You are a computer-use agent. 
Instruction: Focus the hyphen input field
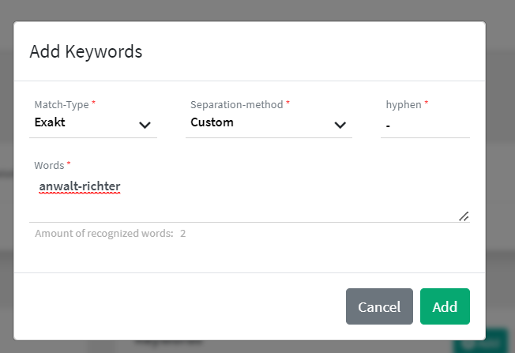click(424, 125)
